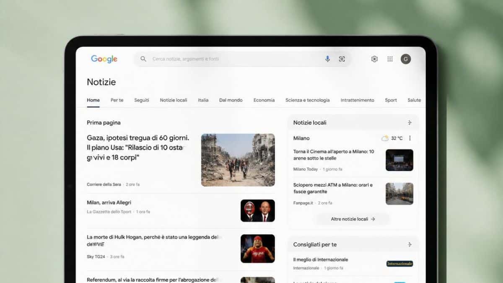
Task: Open the Salute tab
Action: (x=414, y=100)
